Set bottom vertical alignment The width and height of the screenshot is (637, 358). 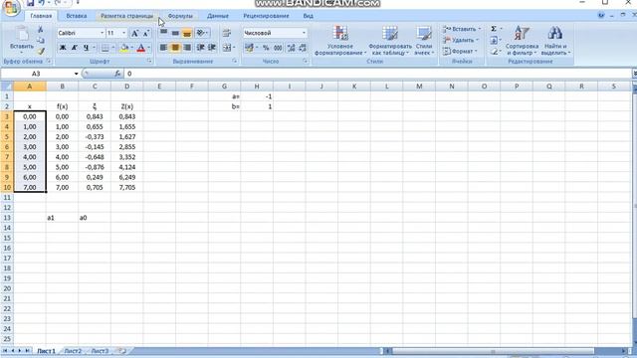click(187, 33)
